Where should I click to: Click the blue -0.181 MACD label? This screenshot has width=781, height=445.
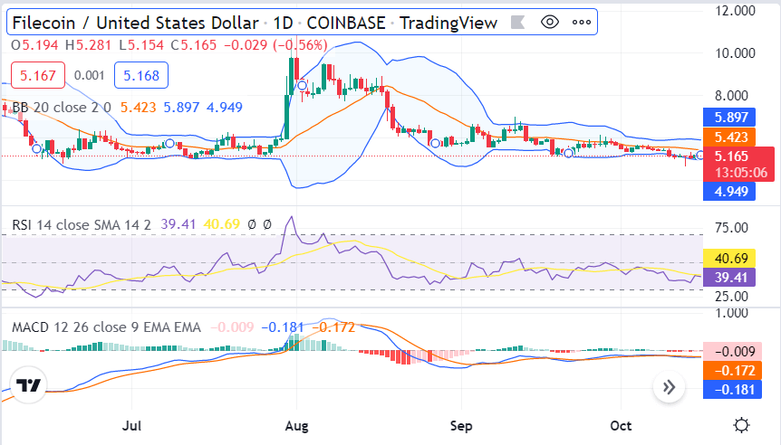733,389
